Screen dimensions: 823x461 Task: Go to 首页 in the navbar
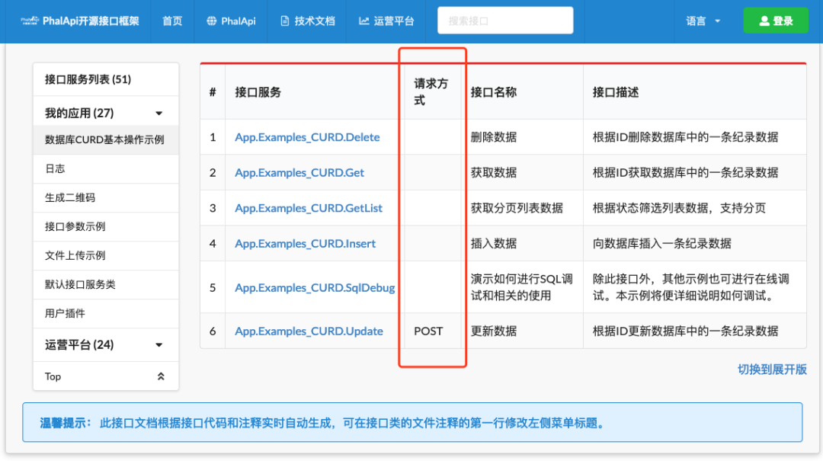click(172, 21)
